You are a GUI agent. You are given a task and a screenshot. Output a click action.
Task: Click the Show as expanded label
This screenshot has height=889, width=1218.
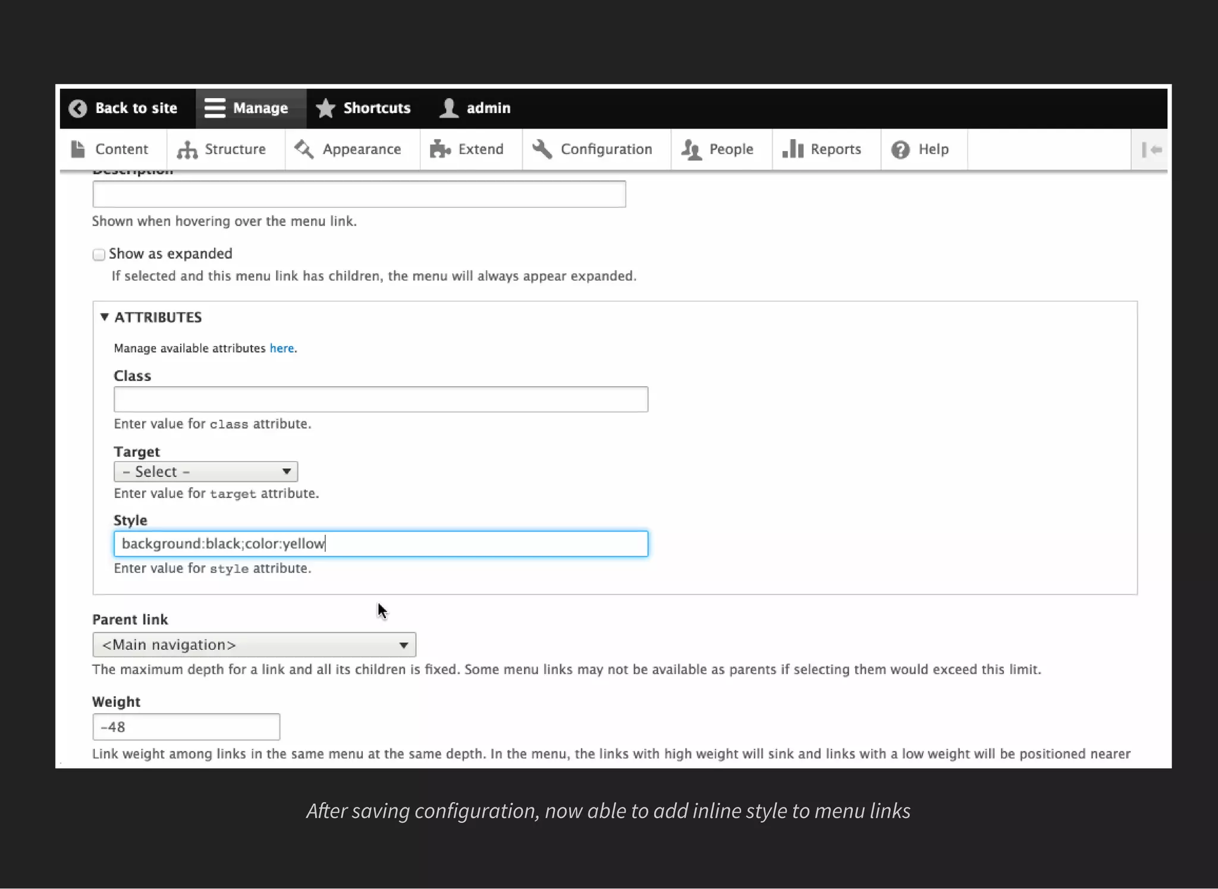171,254
